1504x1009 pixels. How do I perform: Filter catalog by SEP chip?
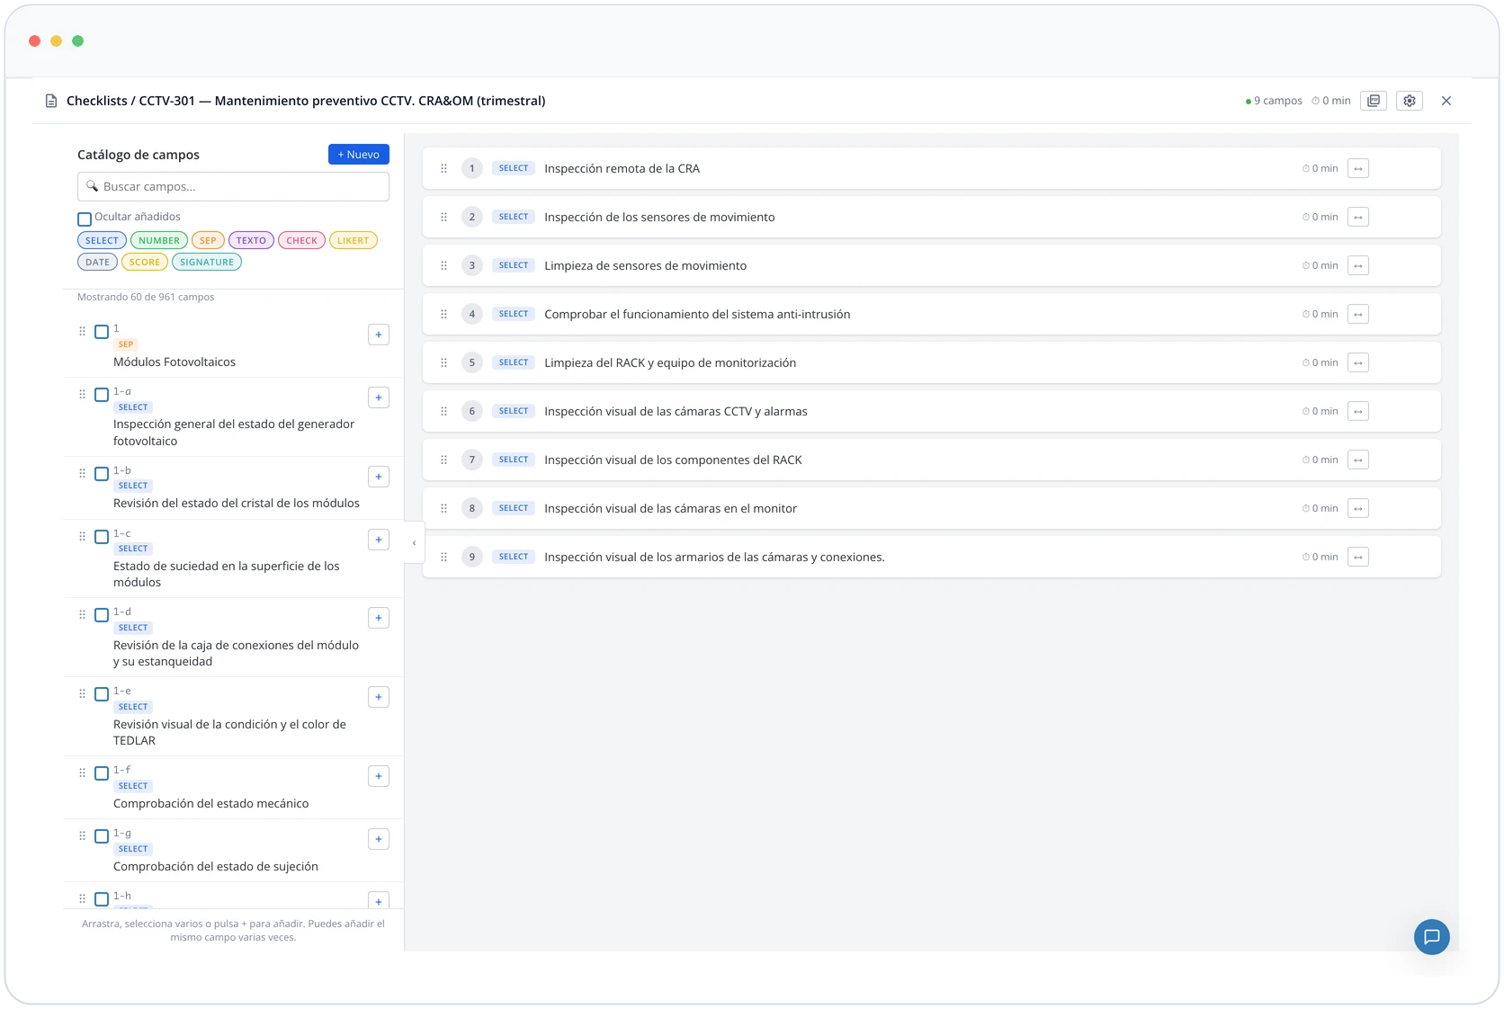[x=208, y=240]
